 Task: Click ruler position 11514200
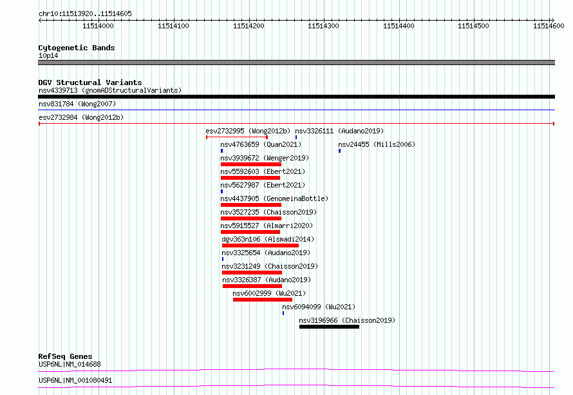coord(249,26)
